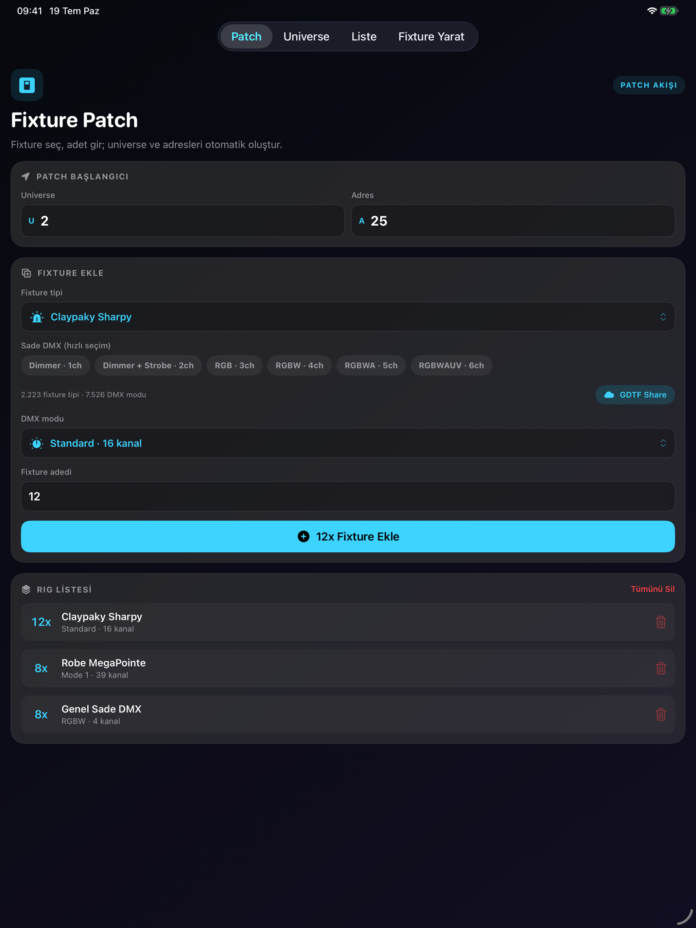Click the fixture icon beside Claypaky Sharpy

pyautogui.click(x=37, y=317)
